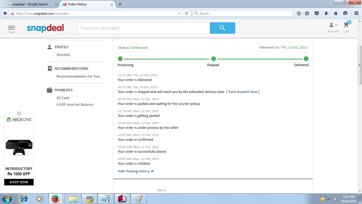Click the Windows Start button
Viewport: 362px width, 204px height.
click(7, 199)
